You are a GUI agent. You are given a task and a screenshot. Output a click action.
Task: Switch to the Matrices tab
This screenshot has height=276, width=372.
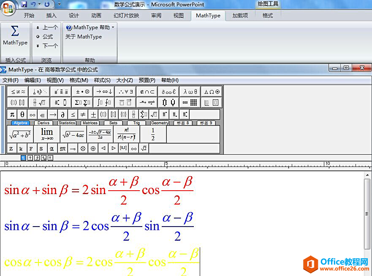point(90,123)
